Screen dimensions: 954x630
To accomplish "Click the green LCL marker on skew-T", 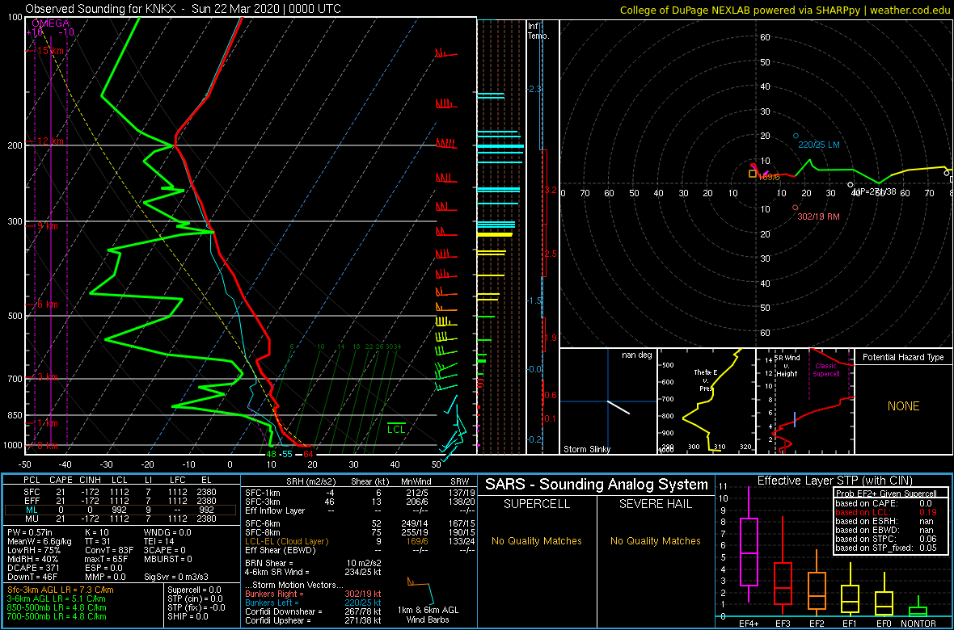I will click(x=396, y=429).
